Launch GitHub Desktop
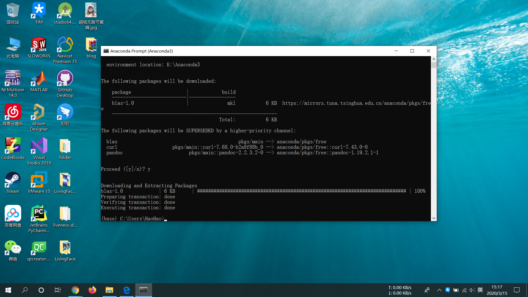The height and width of the screenshot is (297, 528). click(x=65, y=78)
